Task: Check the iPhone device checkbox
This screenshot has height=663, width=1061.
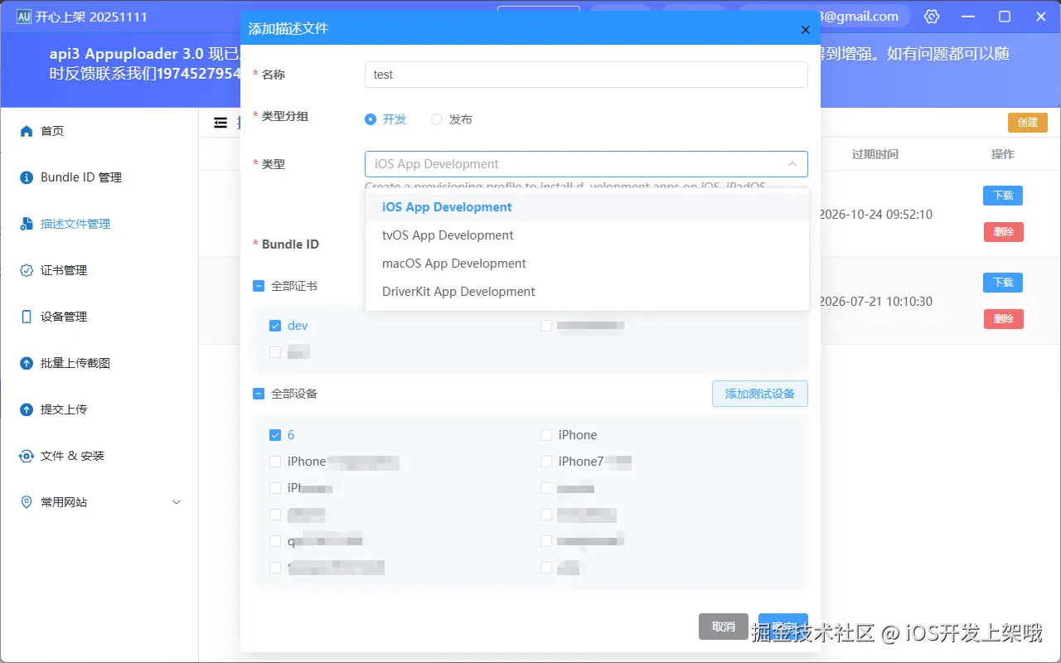Action: coord(546,435)
